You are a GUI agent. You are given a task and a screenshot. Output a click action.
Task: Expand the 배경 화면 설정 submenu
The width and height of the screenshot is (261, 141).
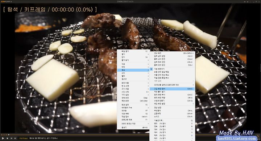click(172, 104)
